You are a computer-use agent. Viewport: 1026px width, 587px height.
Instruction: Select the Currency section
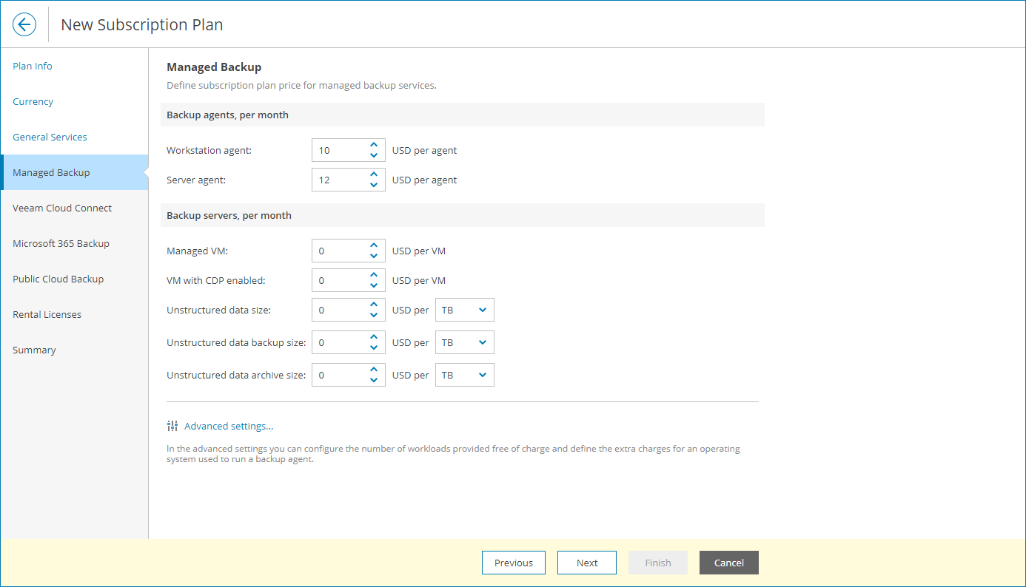[x=33, y=101]
